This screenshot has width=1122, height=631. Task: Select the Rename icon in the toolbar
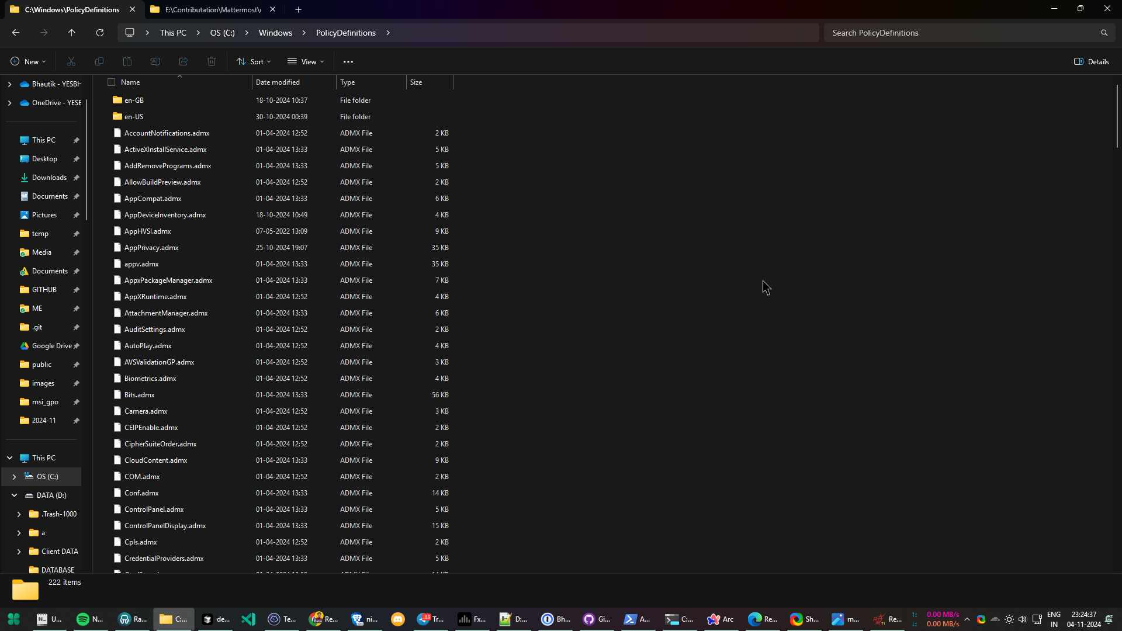coord(155,61)
